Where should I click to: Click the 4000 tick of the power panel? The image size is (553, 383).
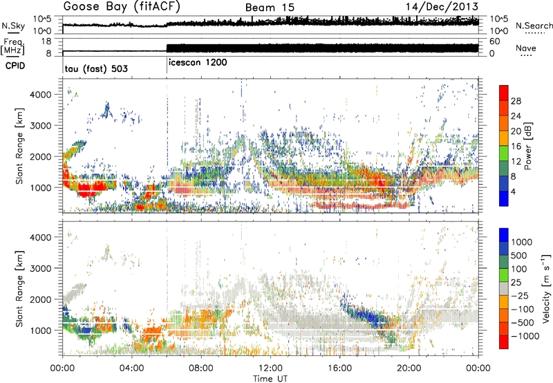point(41,95)
